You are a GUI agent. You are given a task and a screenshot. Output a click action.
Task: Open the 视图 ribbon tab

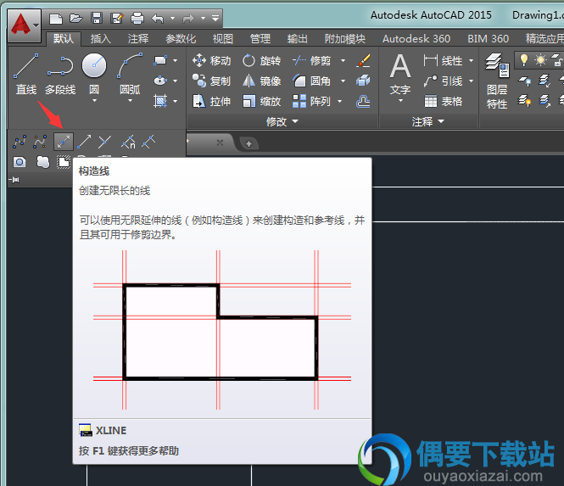coord(223,38)
